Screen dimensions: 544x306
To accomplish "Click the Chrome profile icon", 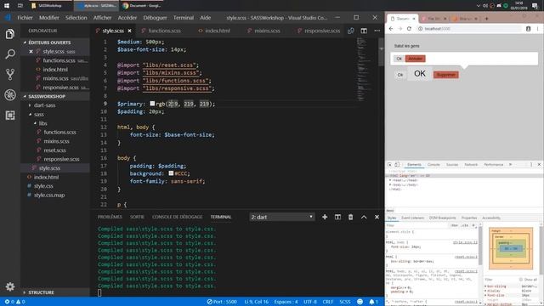I will 529,29.
